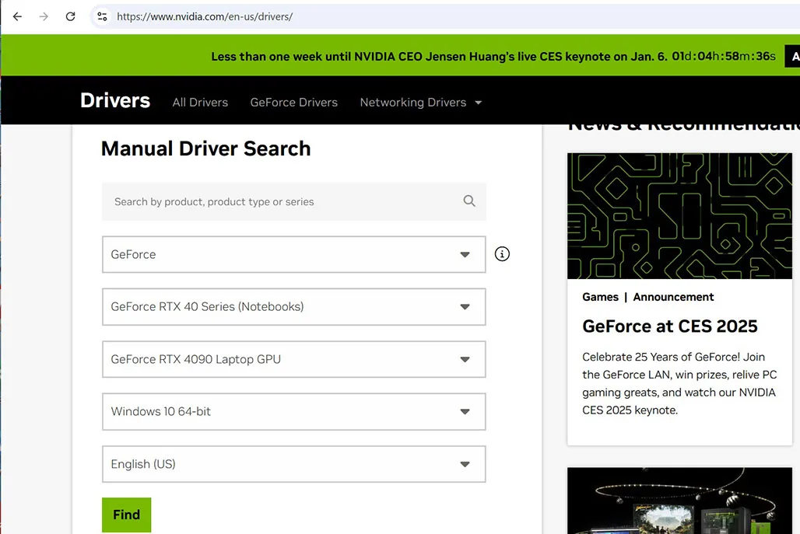Viewport: 800px width, 534px height.
Task: Open Windows 10 64-bit operating system dropdown
Action: 294,411
